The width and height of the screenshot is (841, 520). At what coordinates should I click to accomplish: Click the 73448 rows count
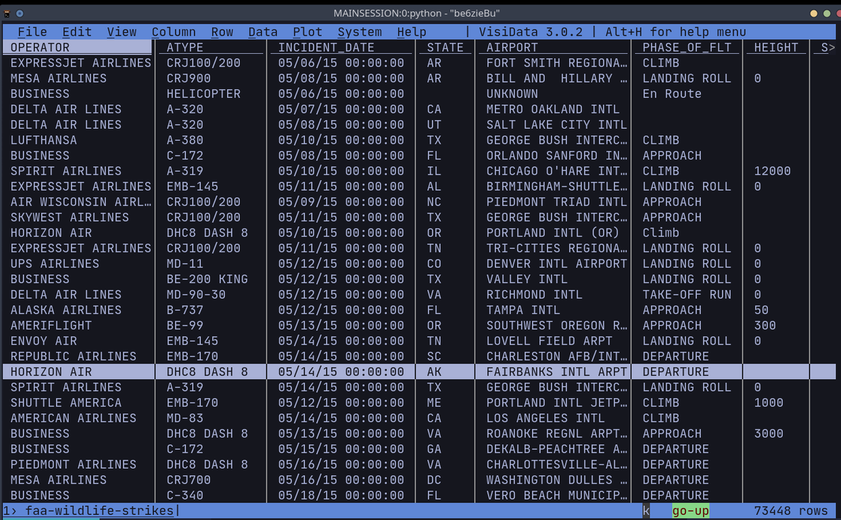click(x=791, y=510)
